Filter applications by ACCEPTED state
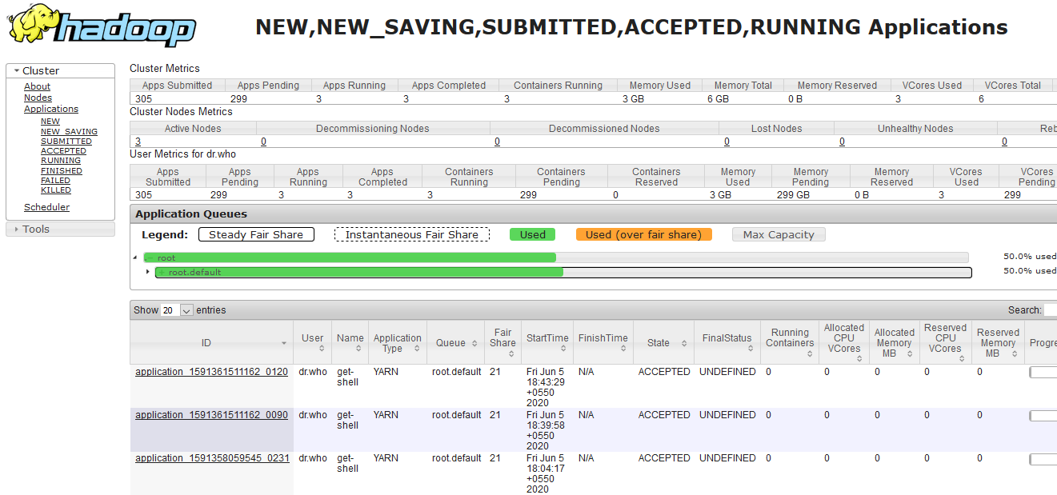1057x495 pixels. point(63,151)
